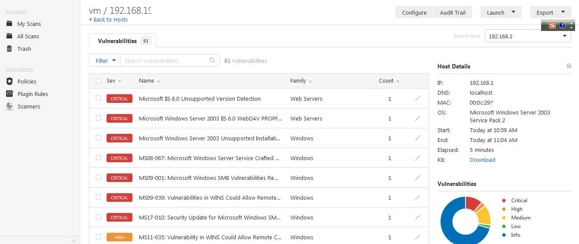579x244 pixels.
Task: Click the red Critical legend swatch
Action: [x=504, y=201]
